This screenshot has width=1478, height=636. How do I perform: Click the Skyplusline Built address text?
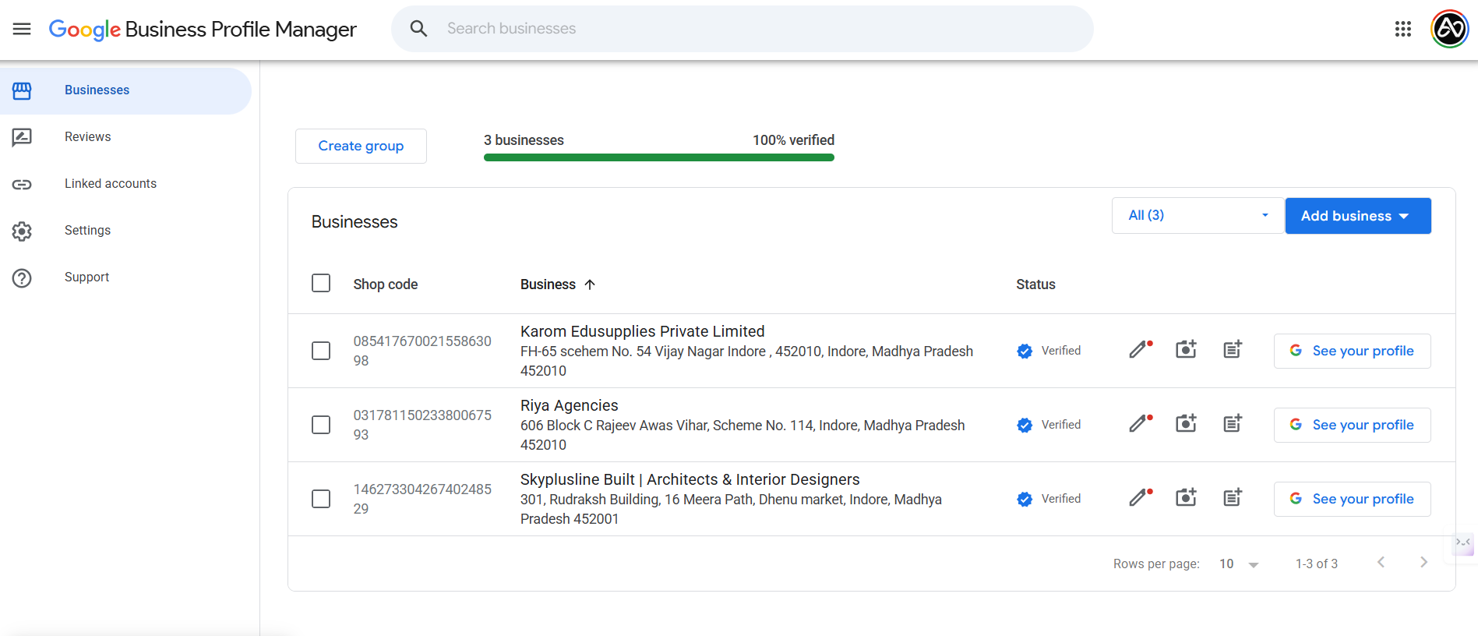pos(731,509)
